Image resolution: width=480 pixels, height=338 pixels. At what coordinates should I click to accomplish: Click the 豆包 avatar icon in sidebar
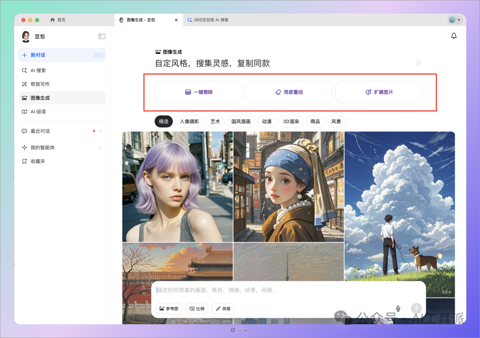26,36
